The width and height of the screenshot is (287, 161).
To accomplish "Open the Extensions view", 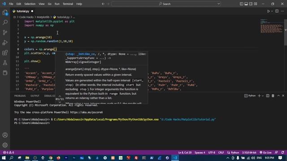I will point(5,53).
